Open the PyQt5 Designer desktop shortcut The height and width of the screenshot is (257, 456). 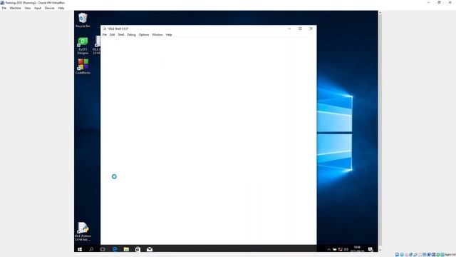(83, 46)
